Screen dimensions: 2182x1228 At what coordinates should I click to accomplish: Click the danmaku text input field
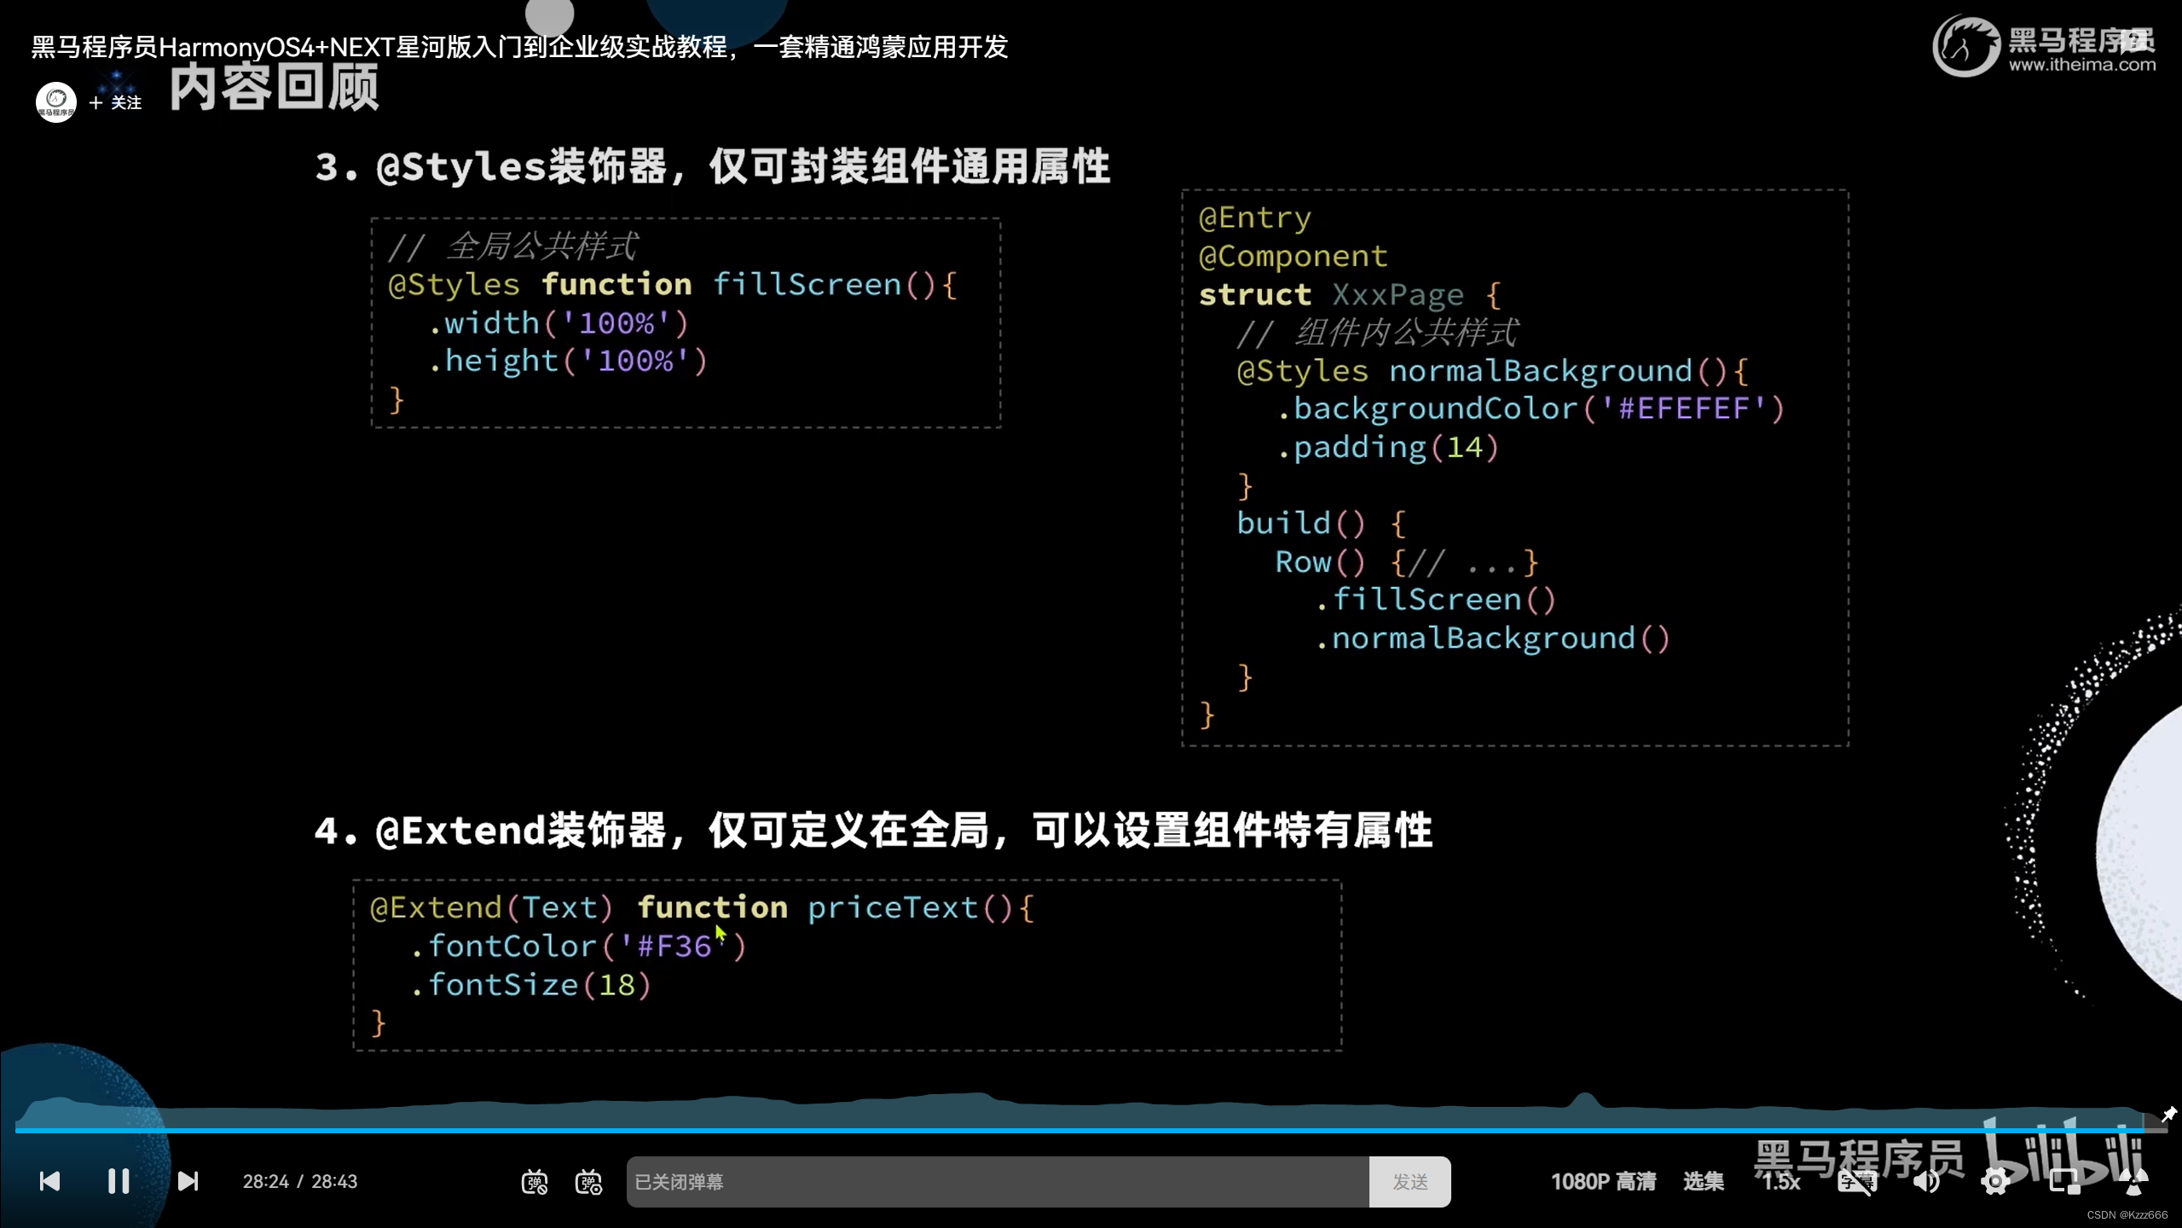click(x=998, y=1182)
